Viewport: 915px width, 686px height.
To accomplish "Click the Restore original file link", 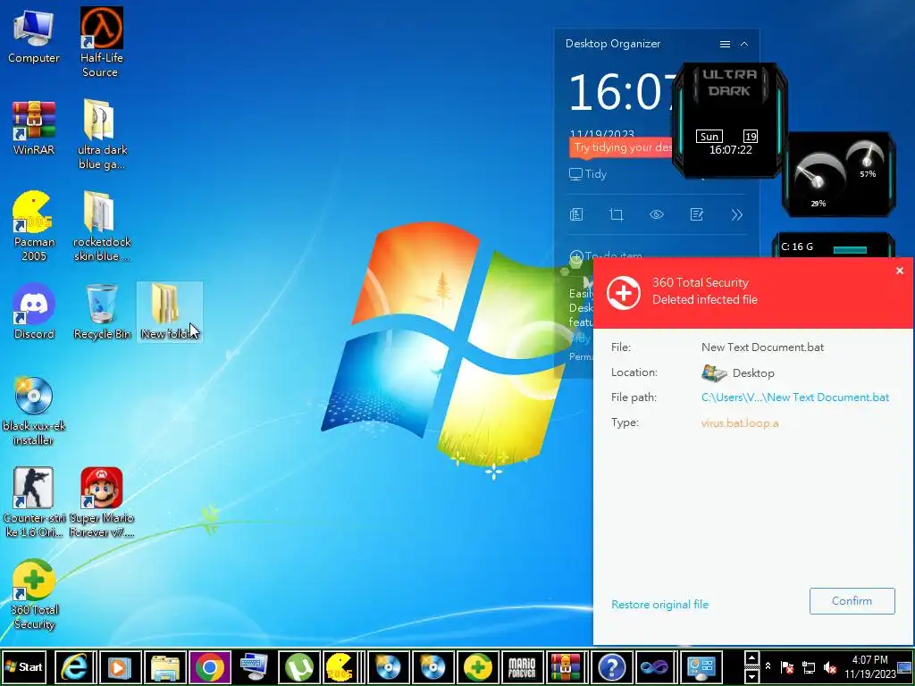I will [x=659, y=605].
